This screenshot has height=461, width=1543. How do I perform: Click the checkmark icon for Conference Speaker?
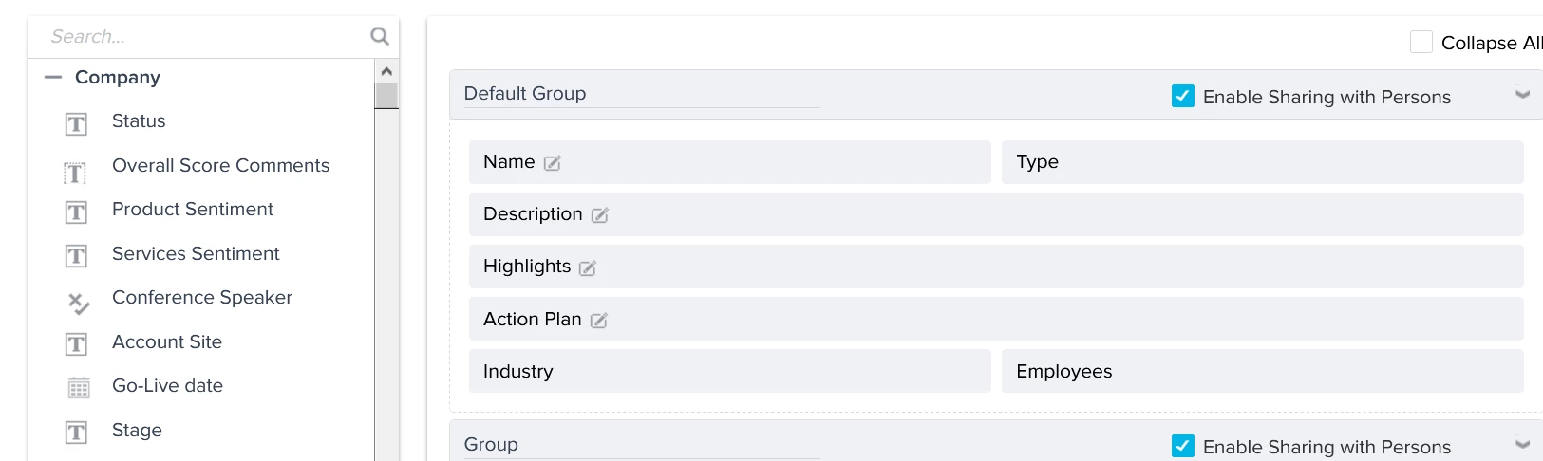pyautogui.click(x=78, y=304)
